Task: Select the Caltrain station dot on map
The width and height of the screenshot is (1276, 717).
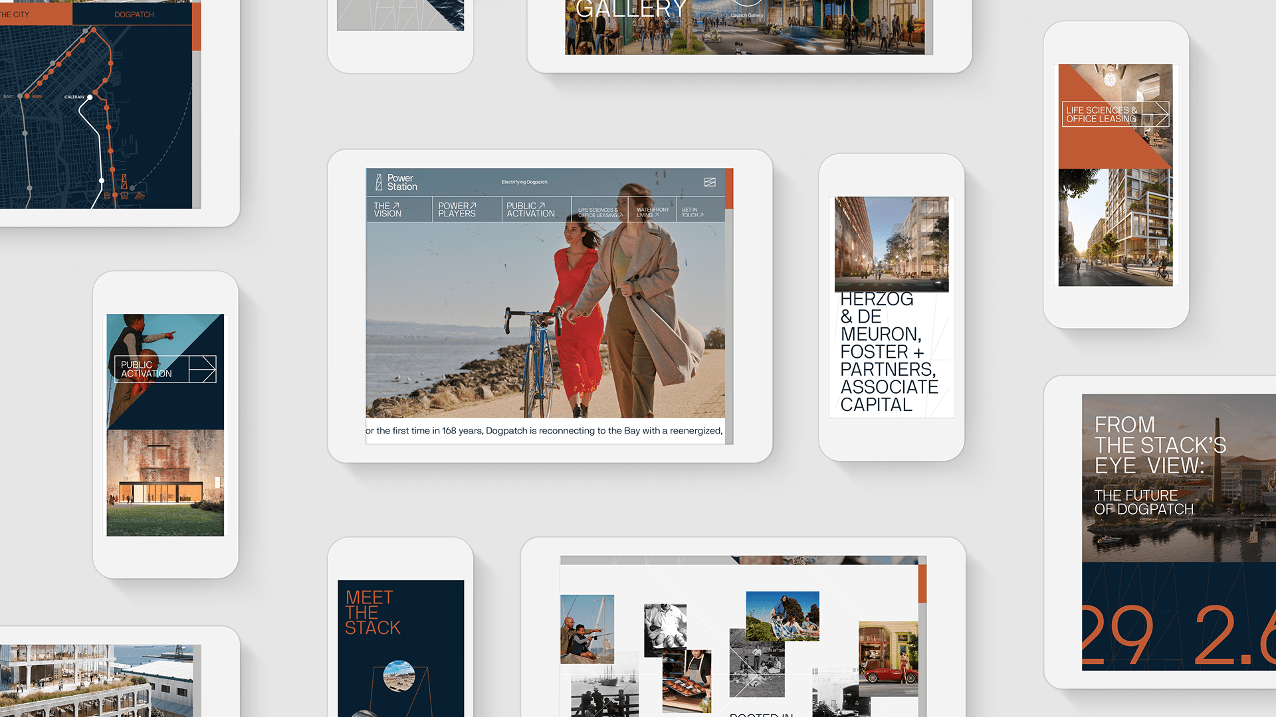Action: (x=90, y=97)
